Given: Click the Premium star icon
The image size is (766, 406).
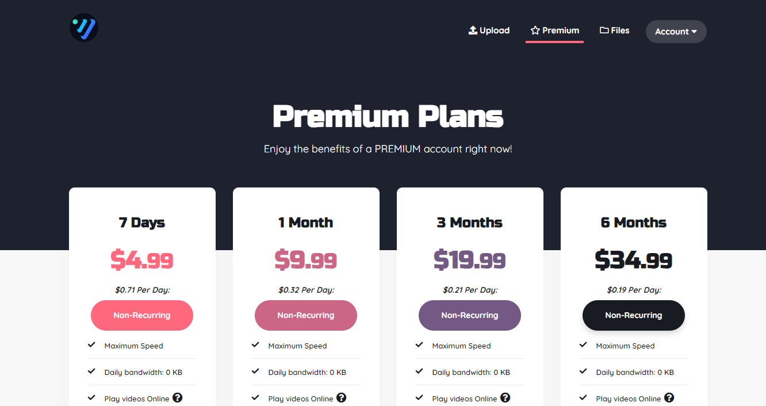Looking at the screenshot, I should coord(535,30).
